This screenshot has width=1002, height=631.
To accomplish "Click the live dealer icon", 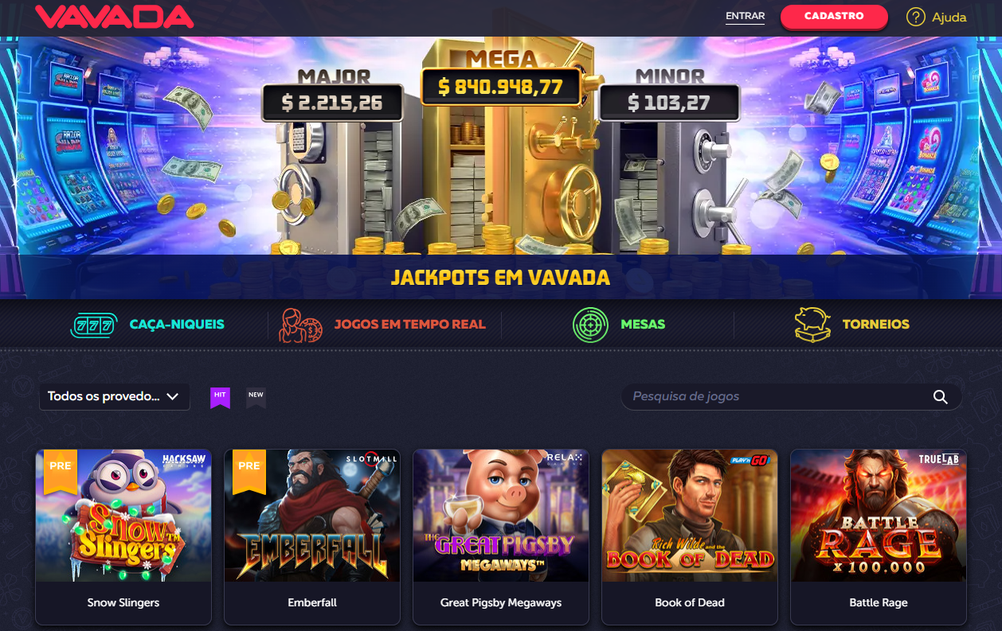I will pos(301,325).
